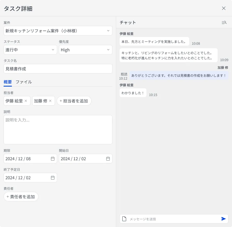Open calendar picker for 終了予定日
Screen dimensions: 232x227
pyautogui.click(x=53, y=178)
